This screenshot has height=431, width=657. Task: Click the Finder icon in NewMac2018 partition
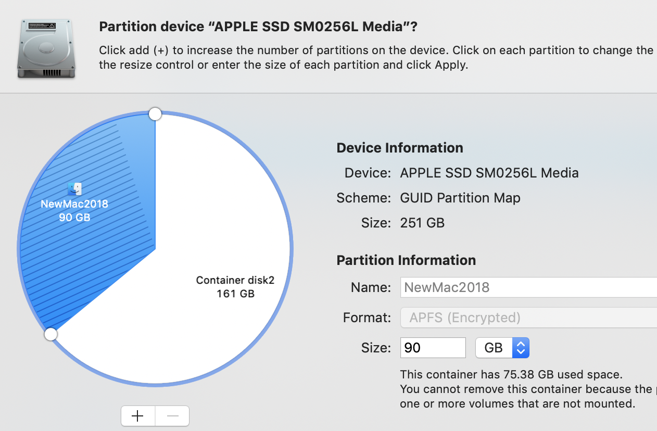click(x=75, y=189)
